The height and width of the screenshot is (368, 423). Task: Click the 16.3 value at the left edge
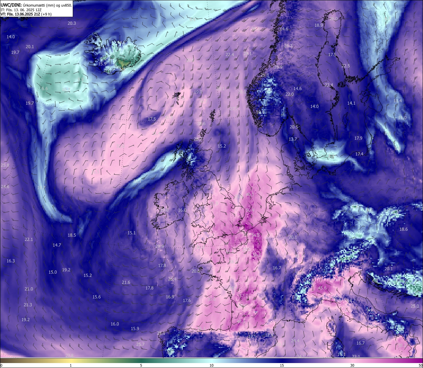(11, 261)
